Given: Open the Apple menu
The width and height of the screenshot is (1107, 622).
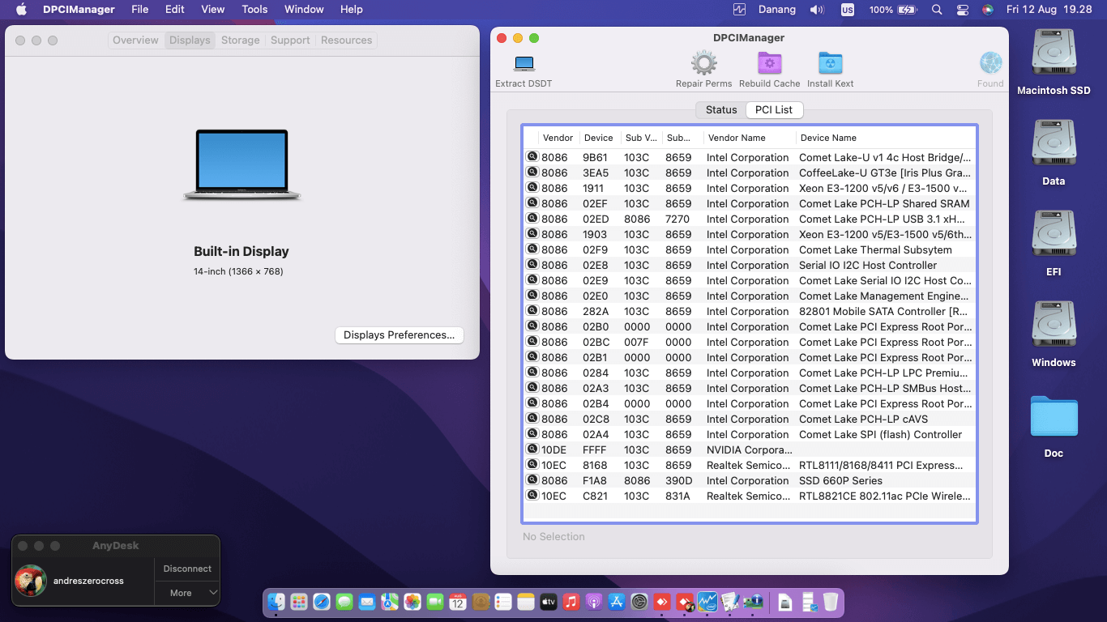Looking at the screenshot, I should [21, 10].
